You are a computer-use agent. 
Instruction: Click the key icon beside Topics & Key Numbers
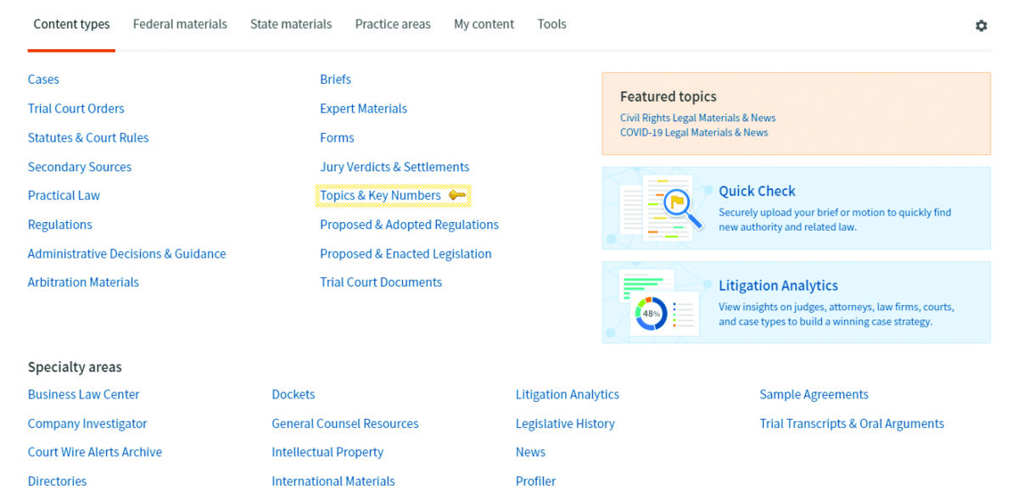[x=457, y=196]
